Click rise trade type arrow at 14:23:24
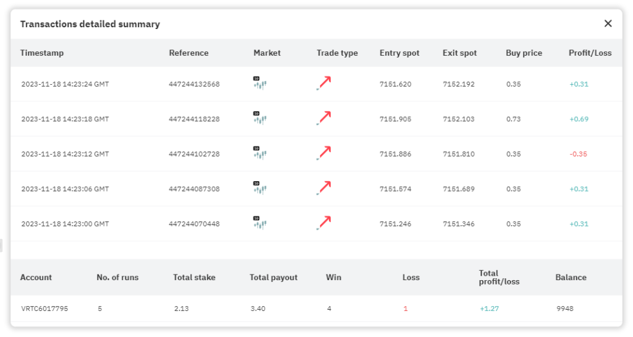The width and height of the screenshot is (633, 337). pyautogui.click(x=324, y=83)
